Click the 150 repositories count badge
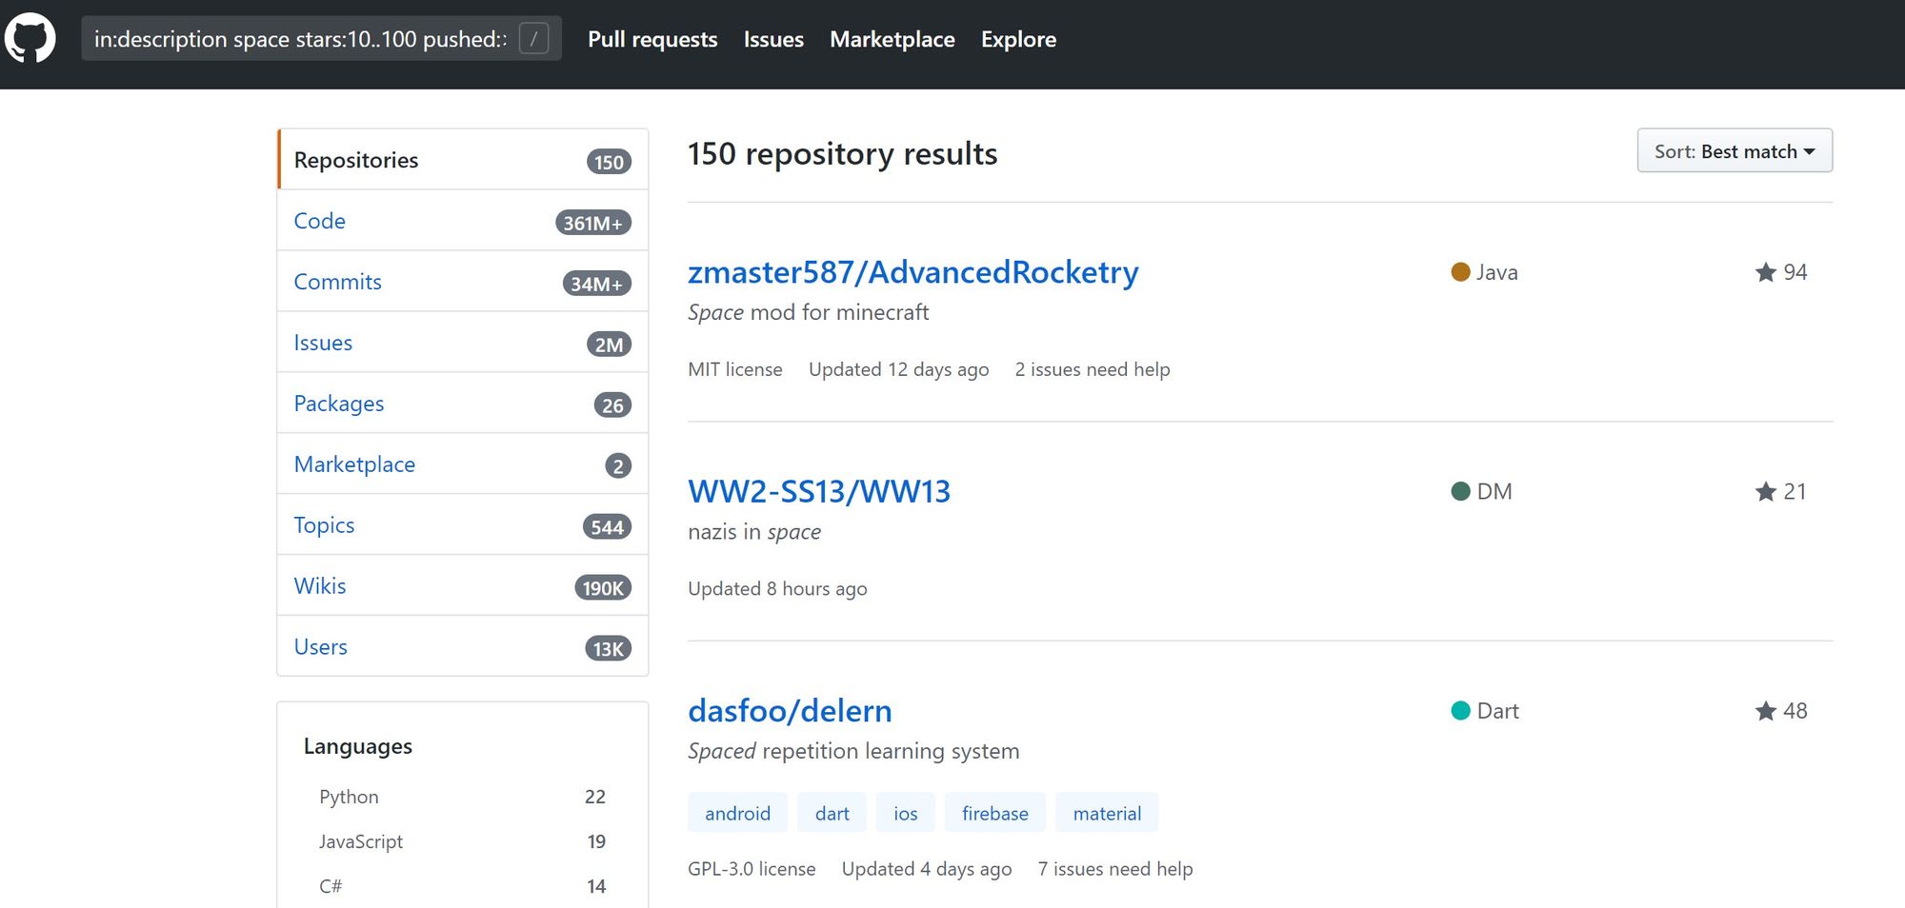The width and height of the screenshot is (1905, 908). click(609, 162)
